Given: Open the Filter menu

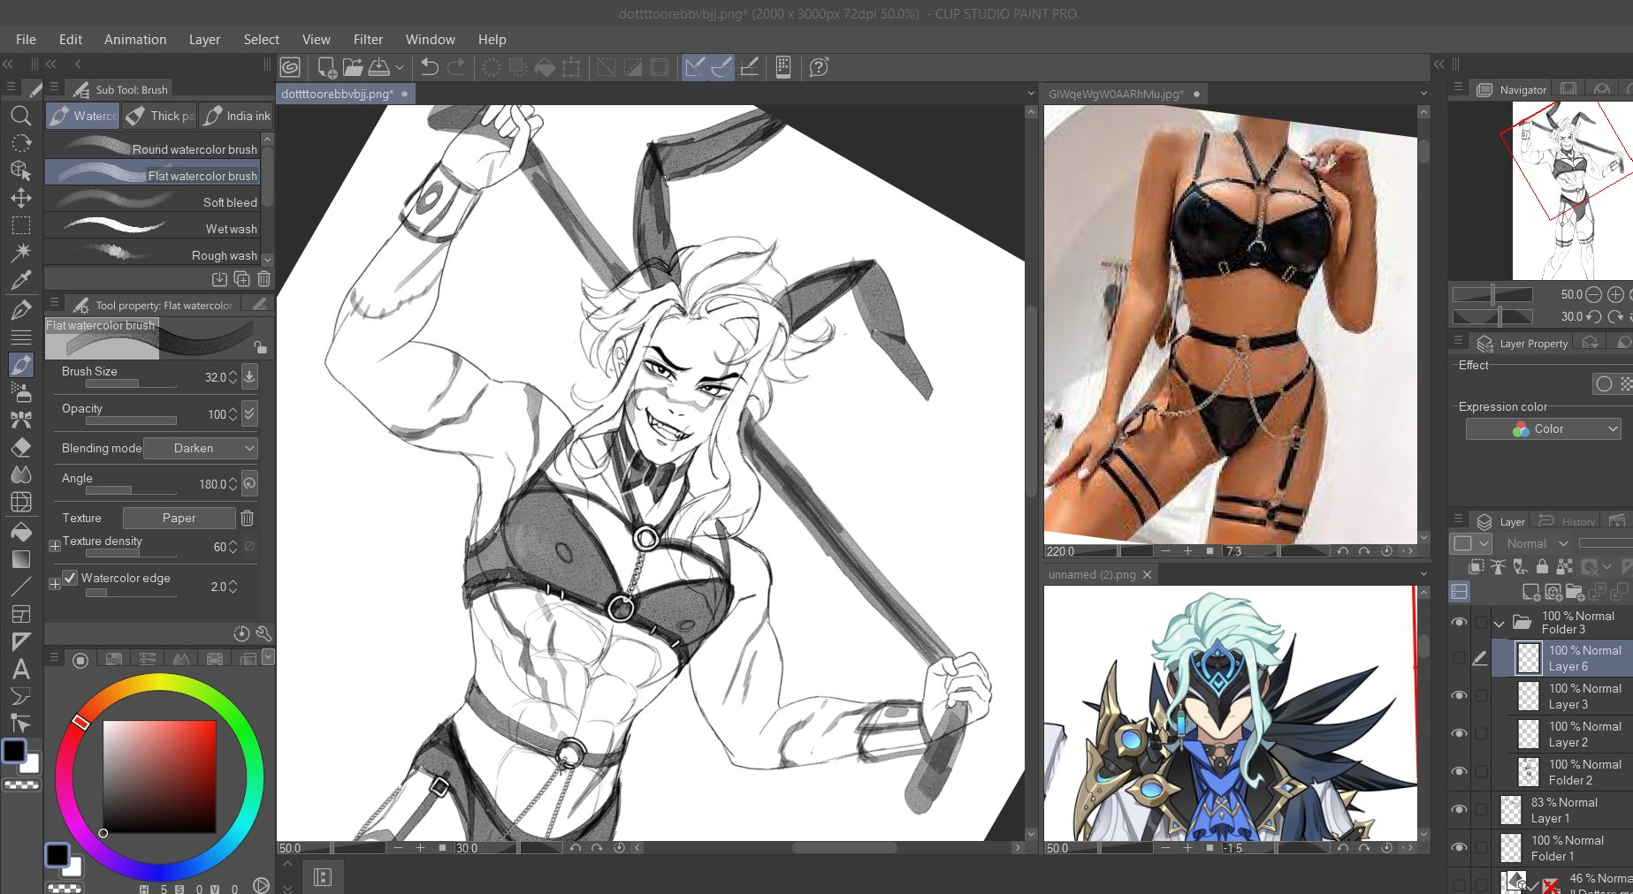Looking at the screenshot, I should click(368, 40).
